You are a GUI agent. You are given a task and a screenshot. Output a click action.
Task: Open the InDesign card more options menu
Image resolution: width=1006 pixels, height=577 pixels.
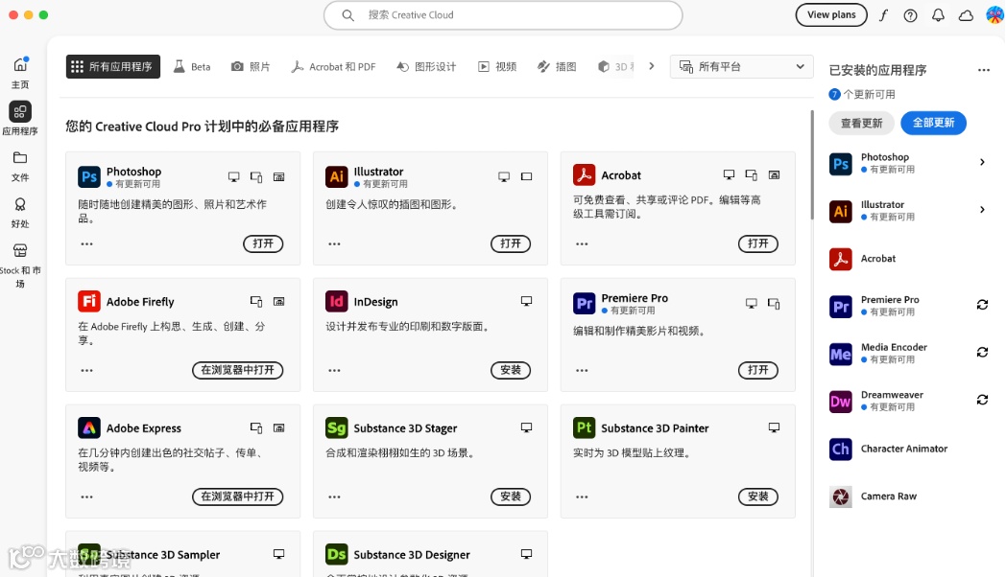click(334, 370)
